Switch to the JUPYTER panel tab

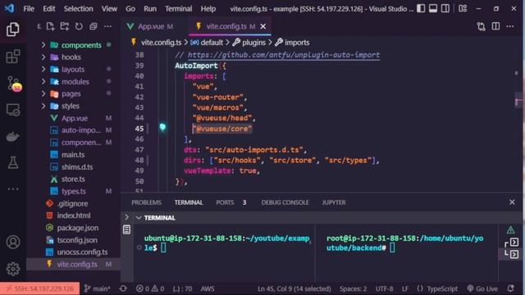pyautogui.click(x=334, y=202)
